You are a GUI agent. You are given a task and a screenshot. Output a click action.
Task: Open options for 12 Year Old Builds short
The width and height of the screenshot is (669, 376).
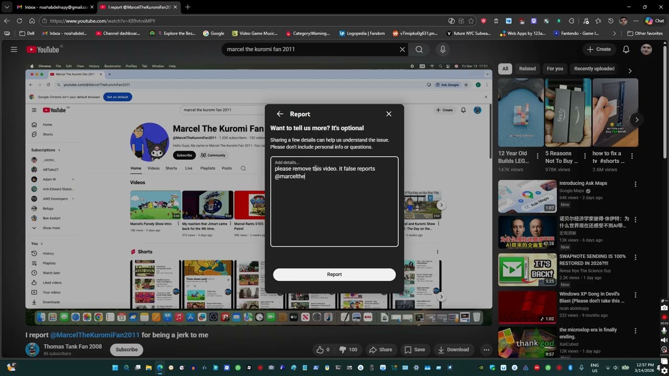pyautogui.click(x=537, y=156)
